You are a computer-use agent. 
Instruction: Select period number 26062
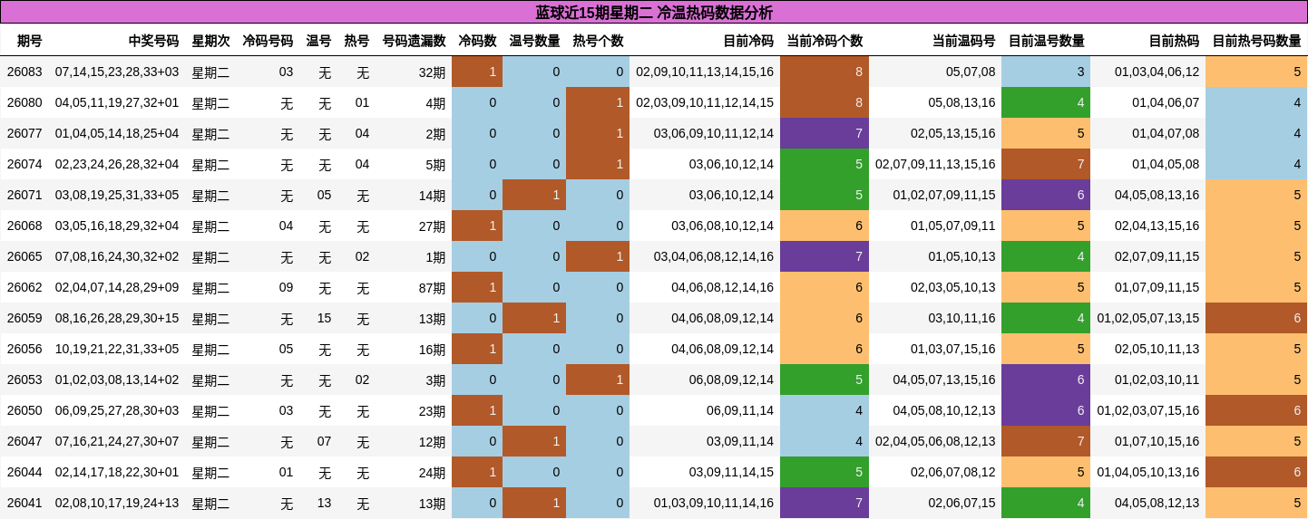24,287
